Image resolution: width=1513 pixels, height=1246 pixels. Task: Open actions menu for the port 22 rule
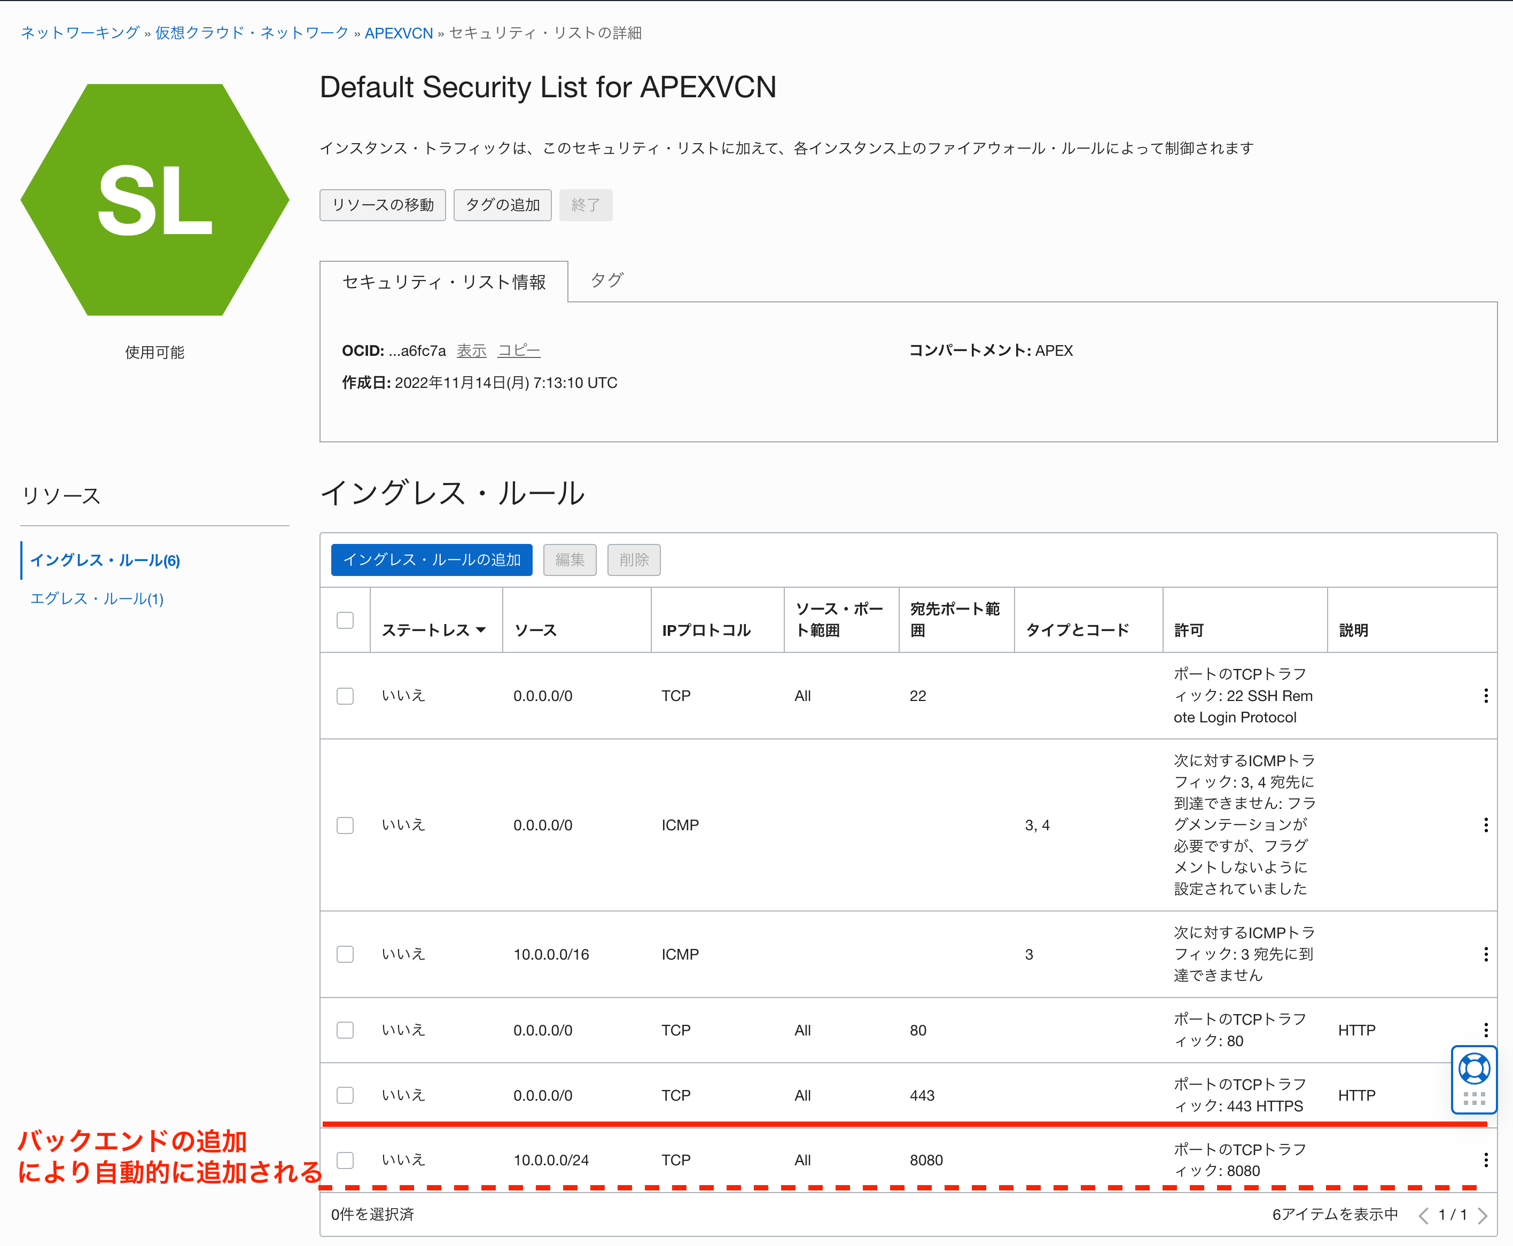(x=1485, y=696)
